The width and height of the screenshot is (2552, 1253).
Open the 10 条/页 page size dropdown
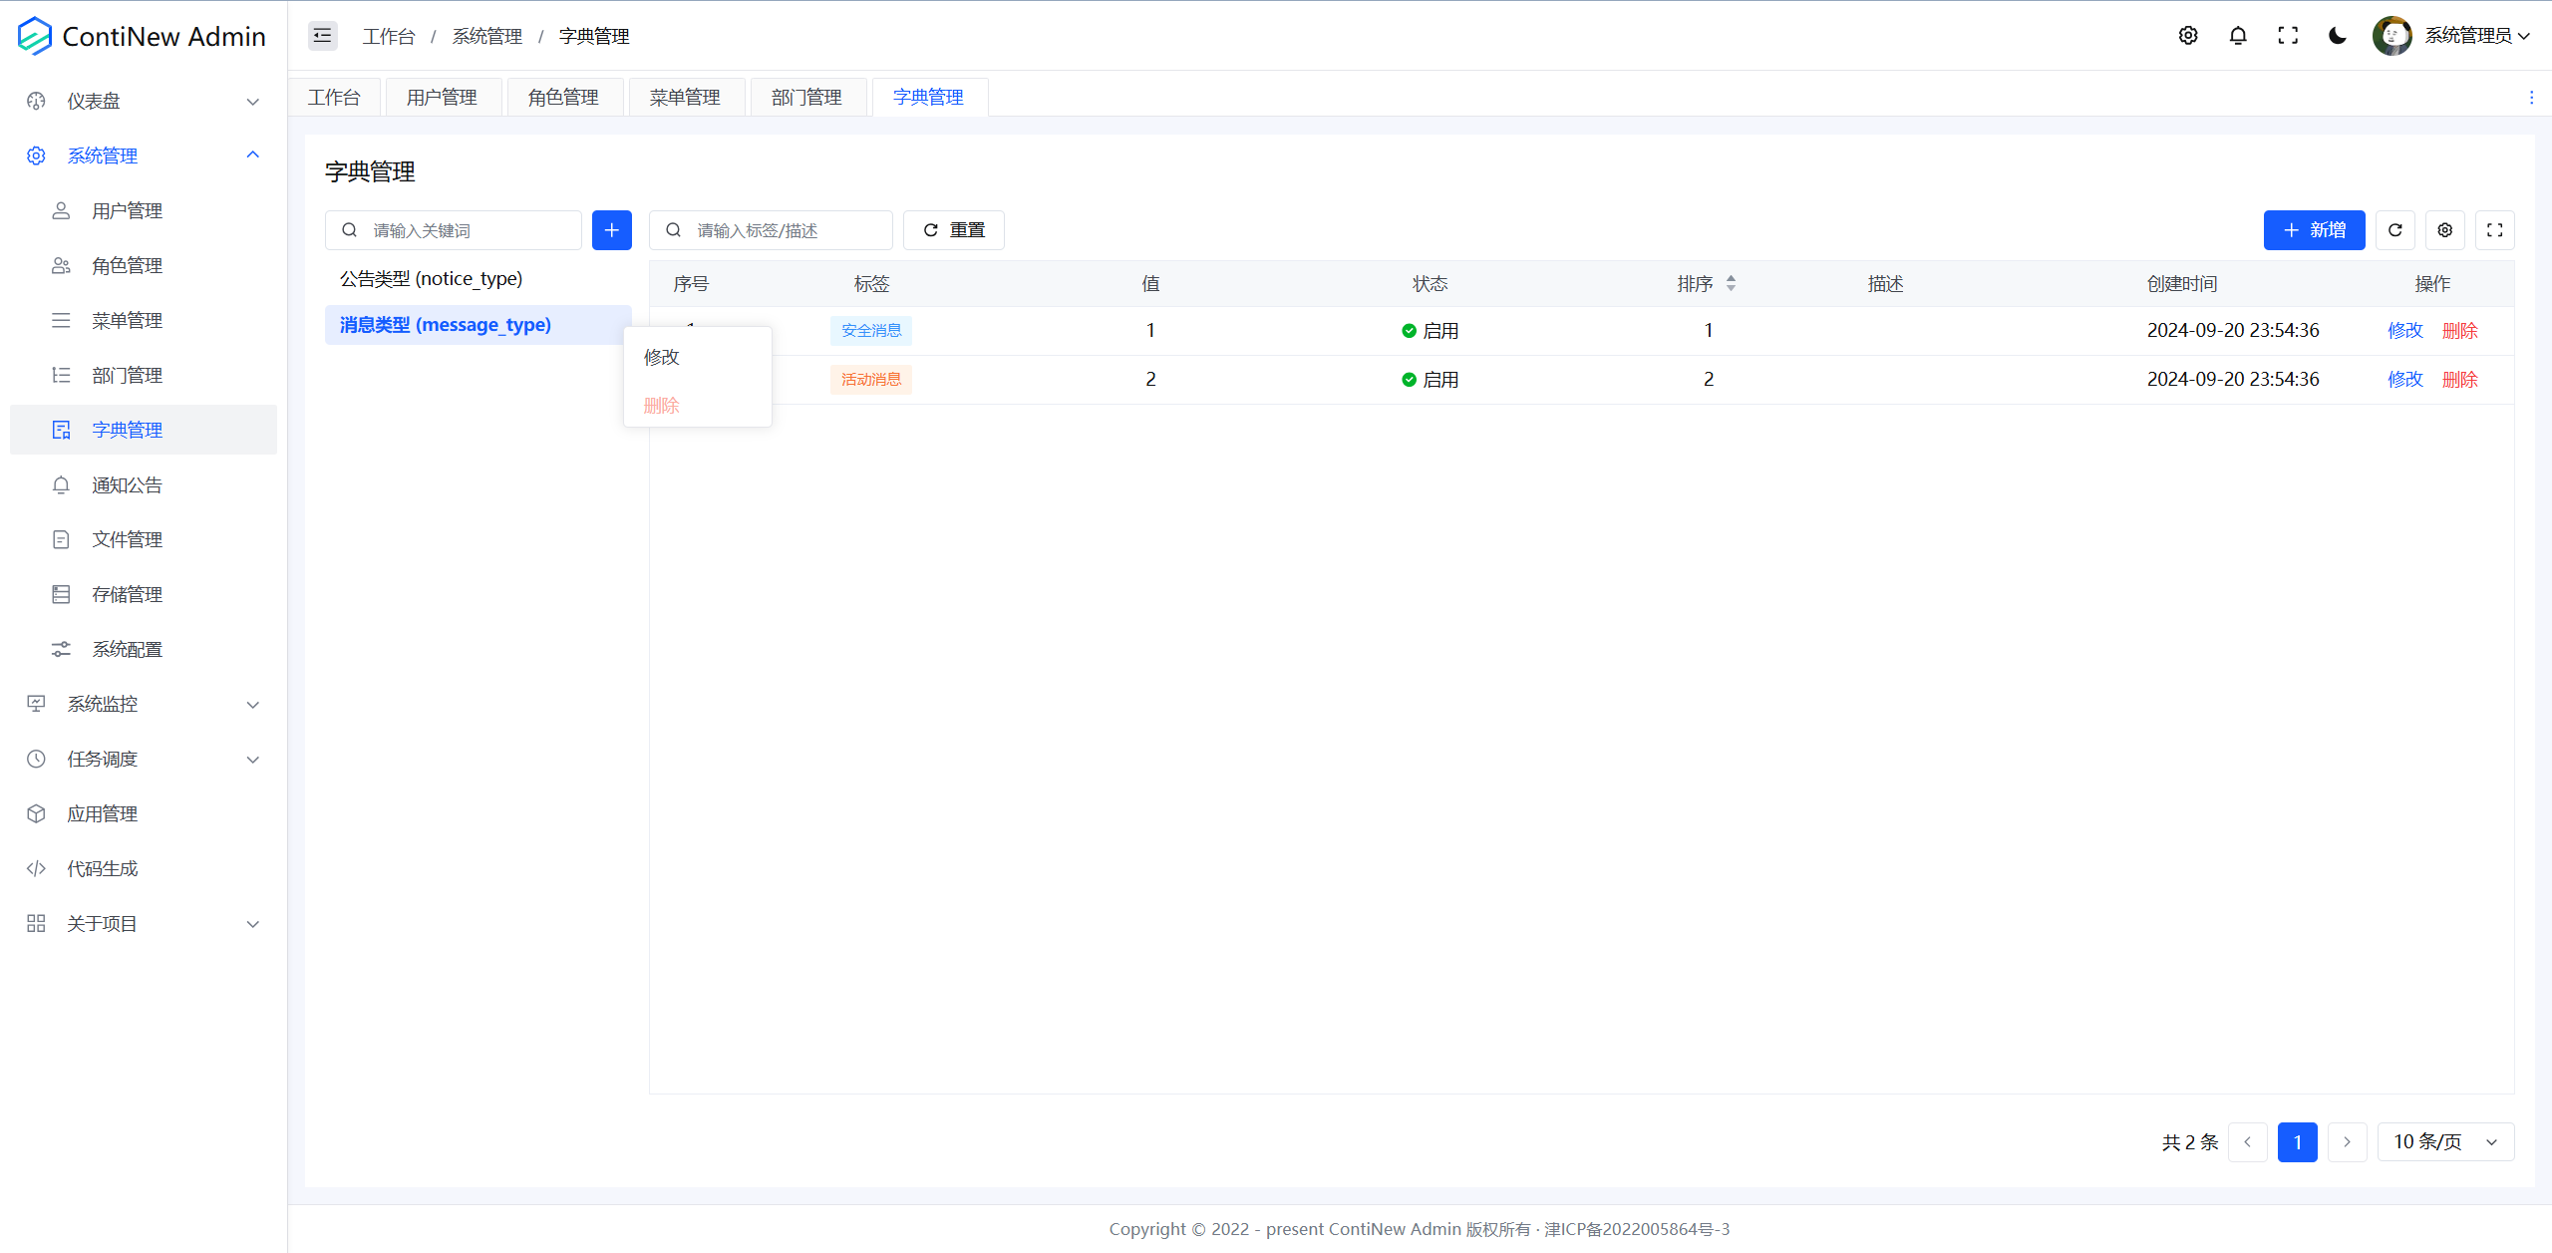point(2445,1141)
